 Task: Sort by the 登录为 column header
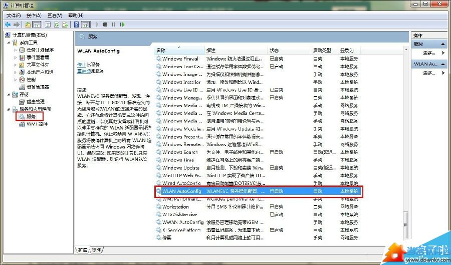click(x=349, y=50)
